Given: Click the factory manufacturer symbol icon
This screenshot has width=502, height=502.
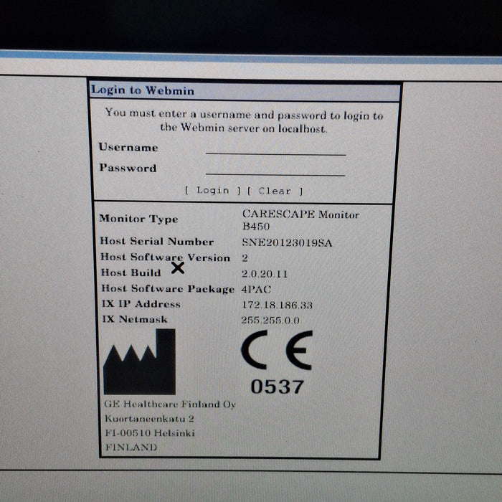Looking at the screenshot, I should pyautogui.click(x=139, y=362).
